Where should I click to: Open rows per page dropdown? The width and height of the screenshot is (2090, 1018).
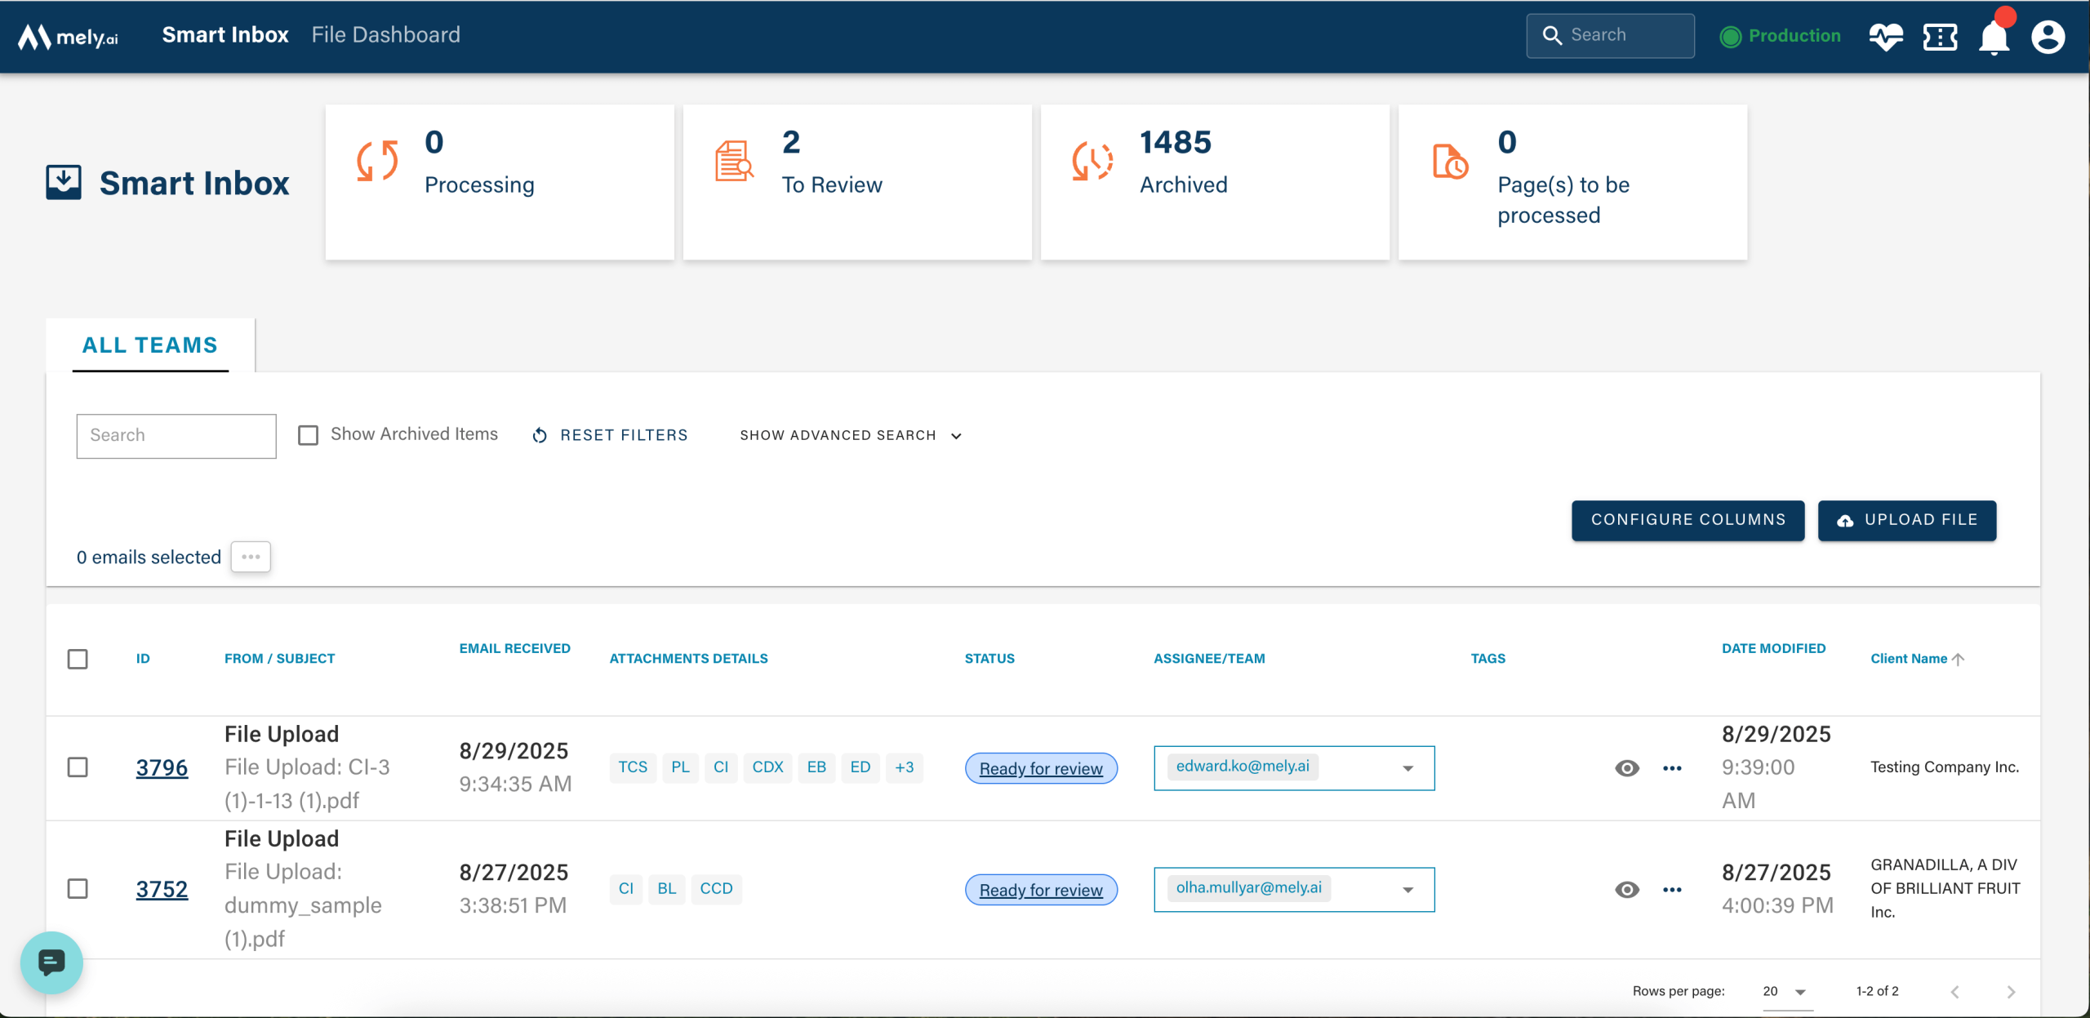1786,991
